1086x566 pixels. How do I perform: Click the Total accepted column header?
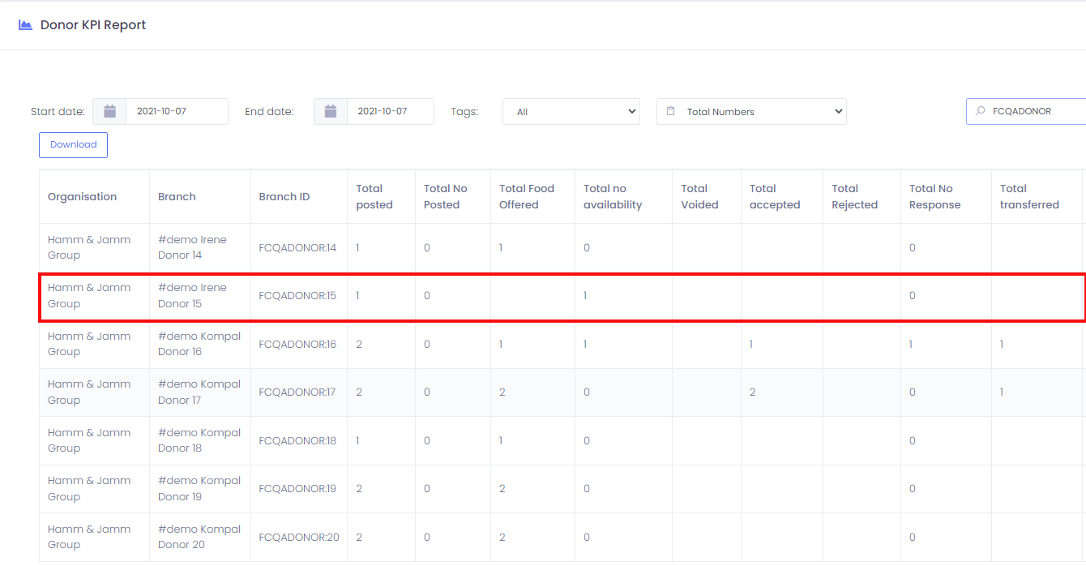point(774,197)
